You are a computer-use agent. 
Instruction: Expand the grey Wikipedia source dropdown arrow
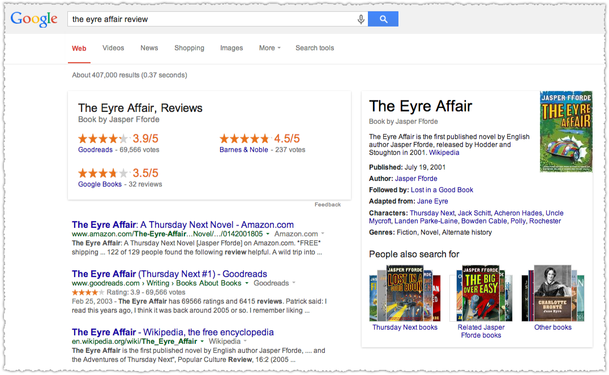click(x=245, y=341)
